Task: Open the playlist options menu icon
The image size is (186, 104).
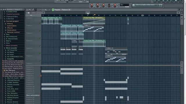Action: point(27,10)
